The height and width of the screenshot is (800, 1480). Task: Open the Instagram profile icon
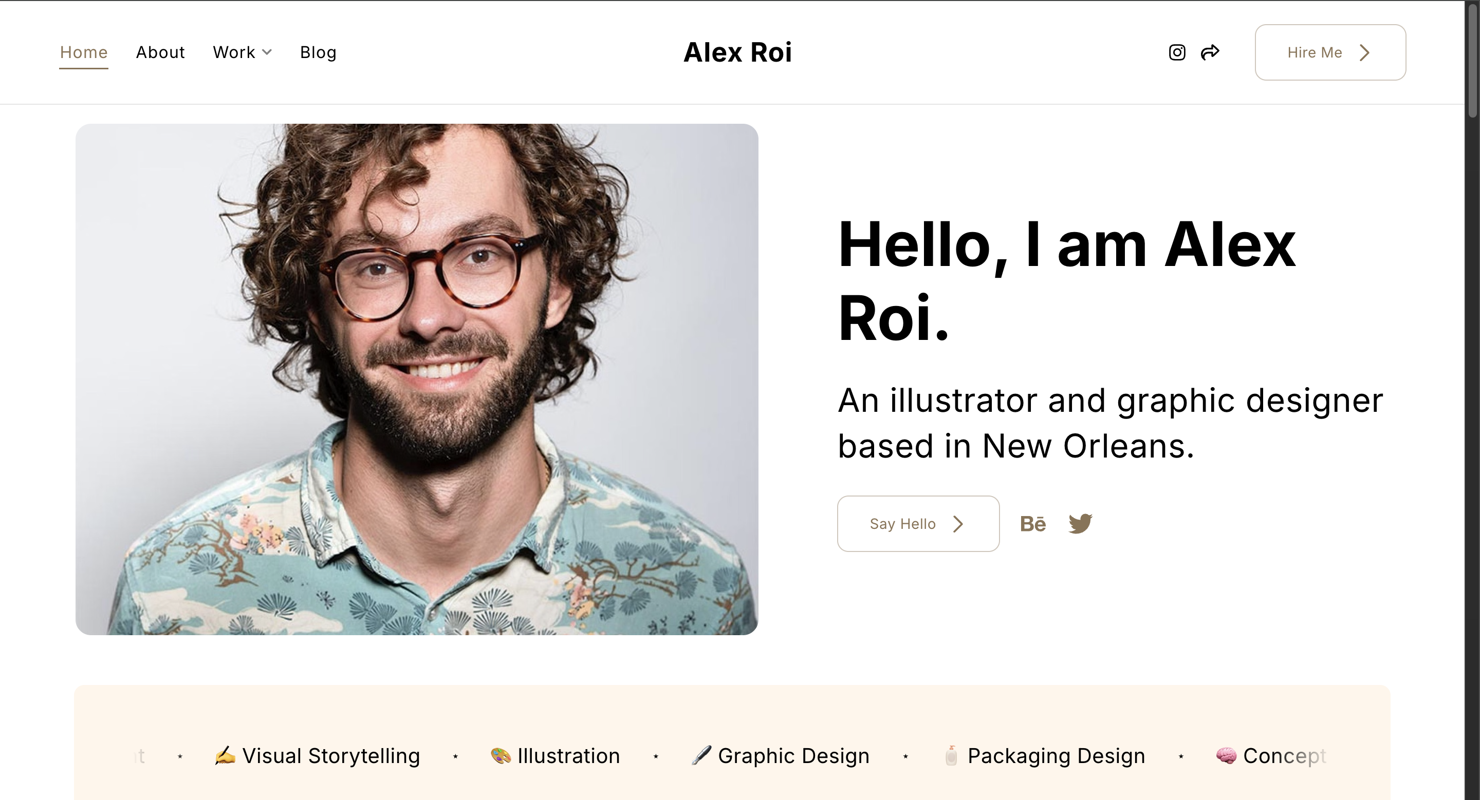pyautogui.click(x=1177, y=52)
